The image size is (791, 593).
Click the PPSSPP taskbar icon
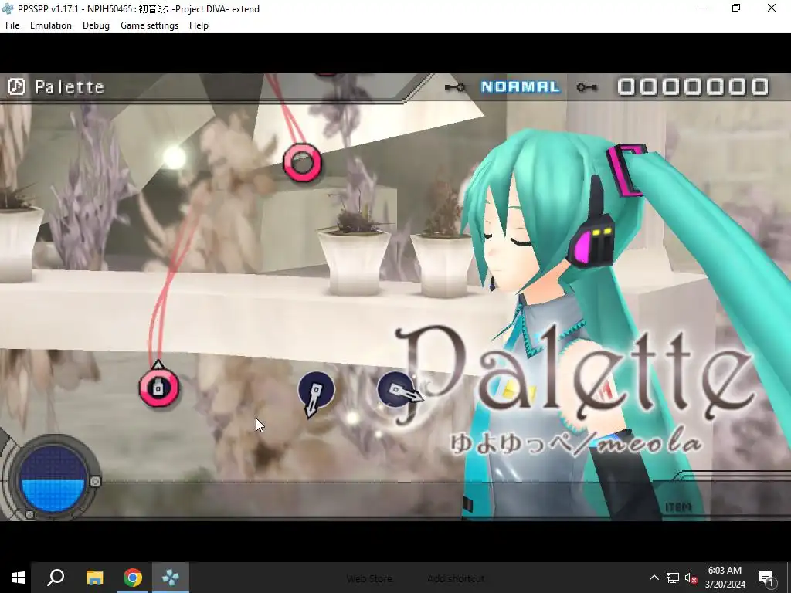(171, 578)
